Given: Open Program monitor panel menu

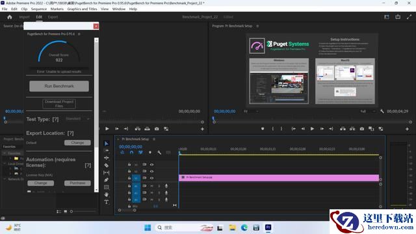Looking at the screenshot, I should pos(257,26).
